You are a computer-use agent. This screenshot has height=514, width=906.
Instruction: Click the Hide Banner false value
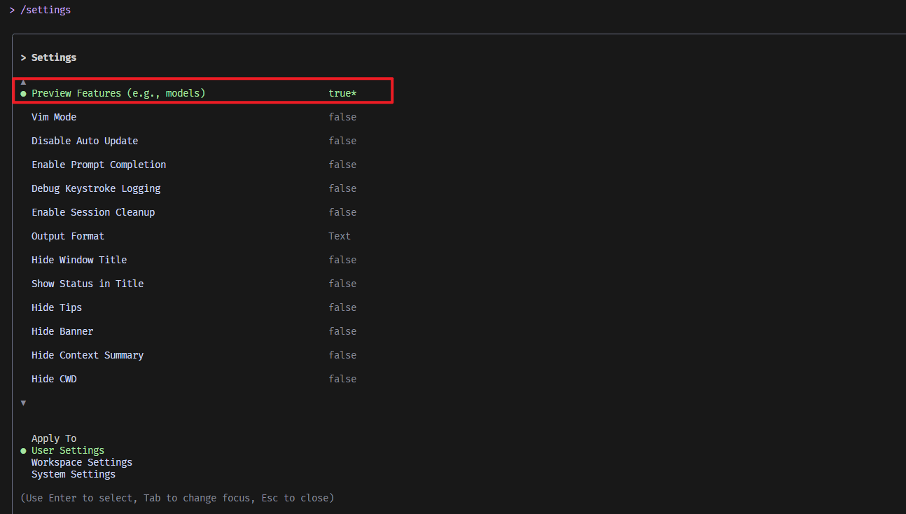342,331
